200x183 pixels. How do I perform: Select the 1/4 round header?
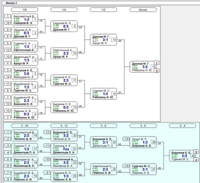click(64, 9)
